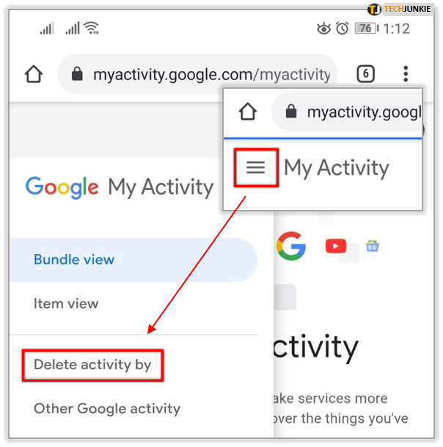The image size is (443, 447).
Task: Select the YouTube product icon
Action: point(336,246)
